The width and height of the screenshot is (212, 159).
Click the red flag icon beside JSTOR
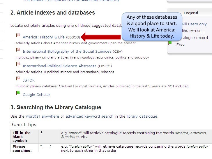coord(18,78)
